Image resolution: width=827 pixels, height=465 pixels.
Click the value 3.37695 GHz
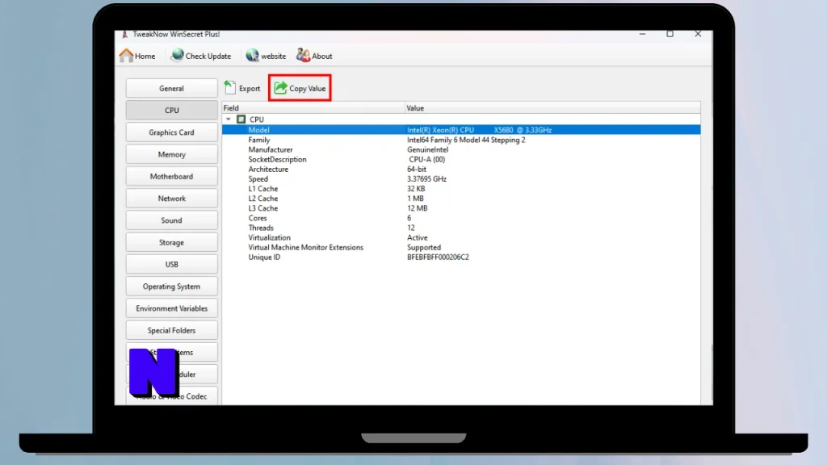[426, 178]
